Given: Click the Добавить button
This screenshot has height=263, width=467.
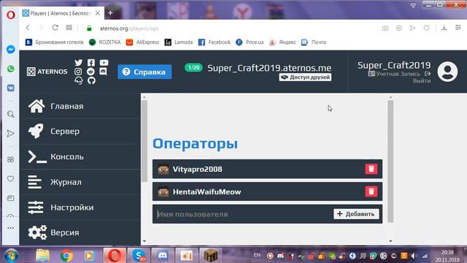Looking at the screenshot, I should click(x=356, y=214).
